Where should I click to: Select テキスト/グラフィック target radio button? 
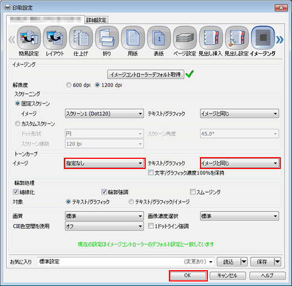coord(68,202)
